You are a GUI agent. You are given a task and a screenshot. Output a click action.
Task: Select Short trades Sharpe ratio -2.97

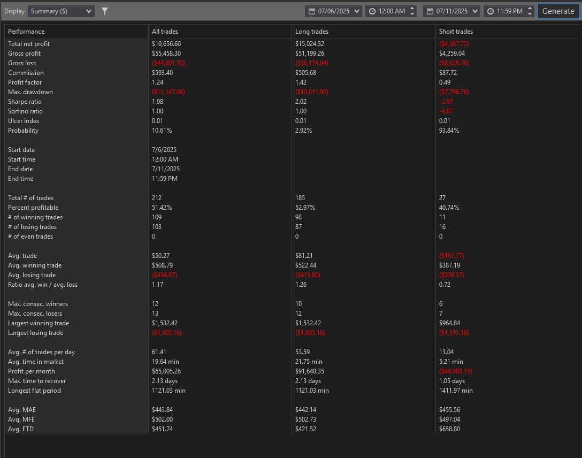(446, 102)
